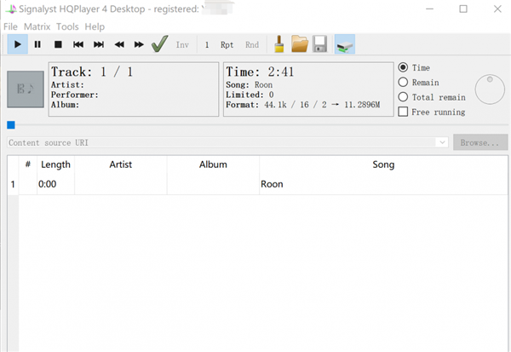The height and width of the screenshot is (352, 511).
Task: Toggle Rpt repeat mode
Action: coord(227,44)
